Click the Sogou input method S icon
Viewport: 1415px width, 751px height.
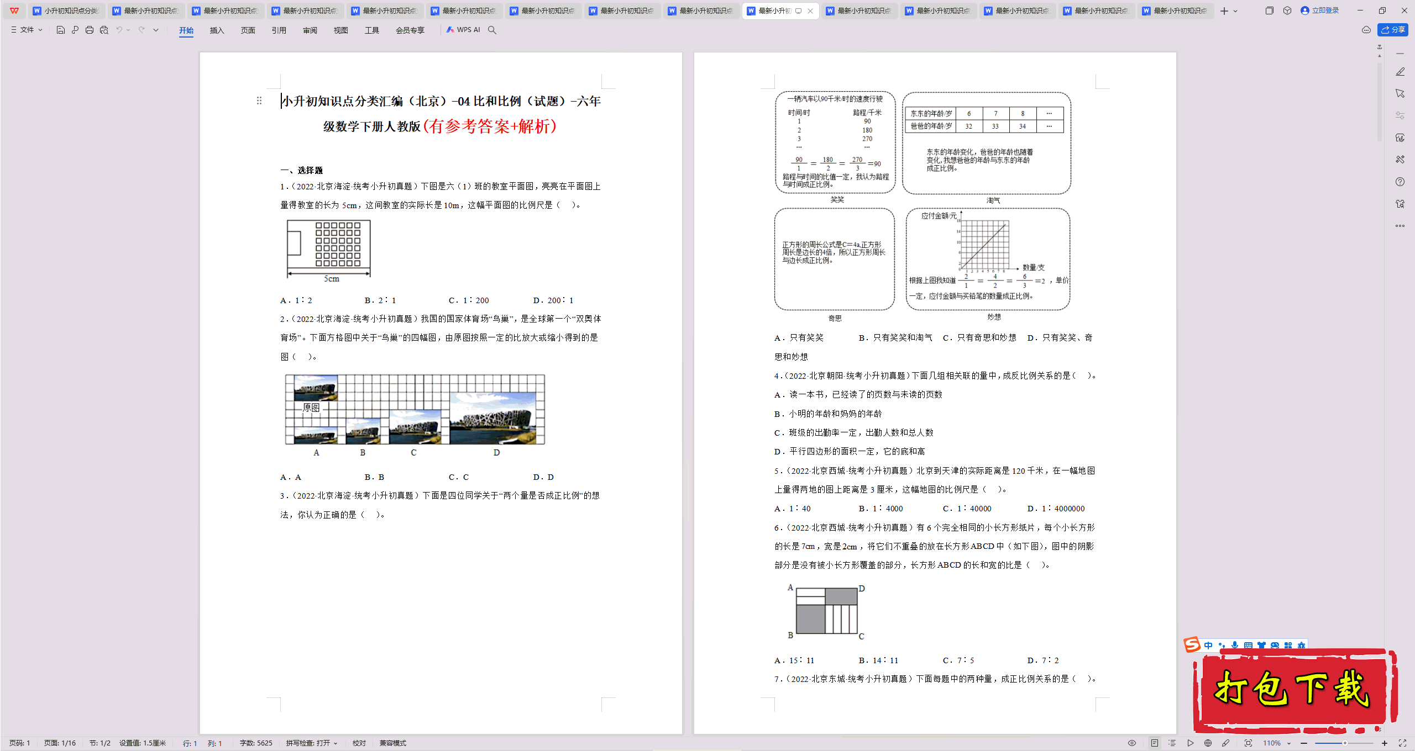pyautogui.click(x=1192, y=644)
